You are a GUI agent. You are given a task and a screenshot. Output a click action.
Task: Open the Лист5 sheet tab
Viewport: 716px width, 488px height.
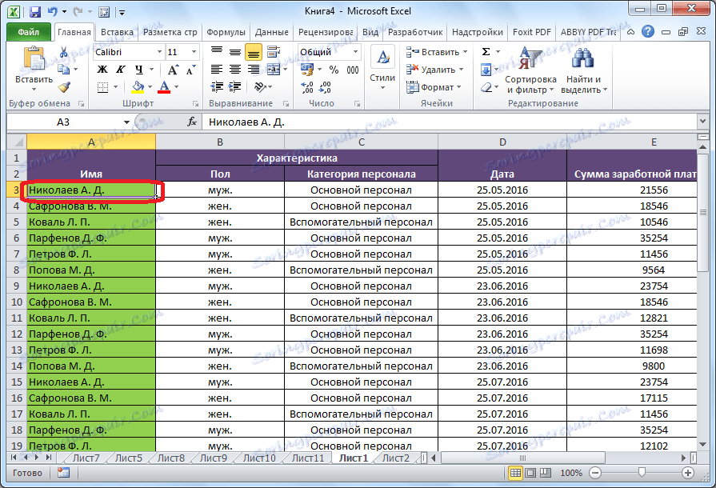(128, 458)
